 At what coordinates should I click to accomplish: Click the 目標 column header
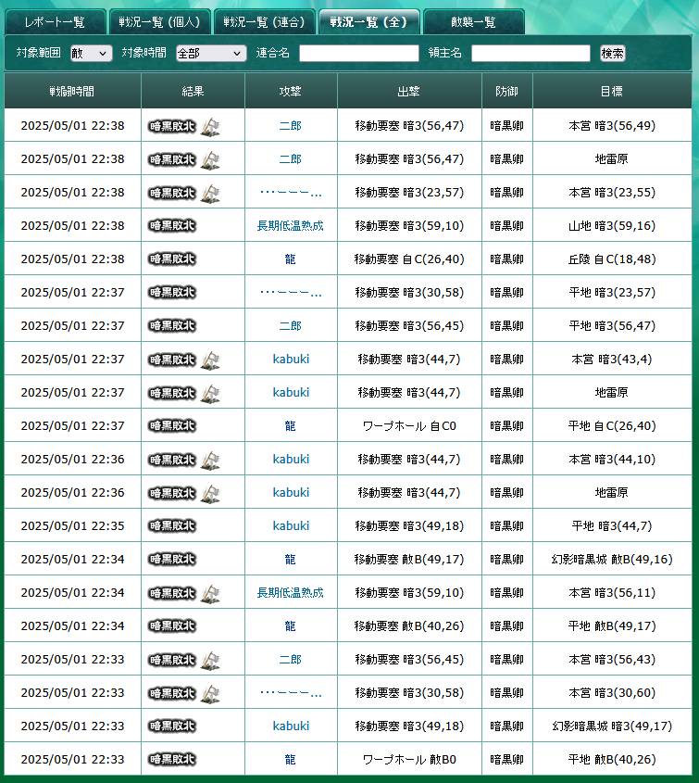pyautogui.click(x=612, y=91)
